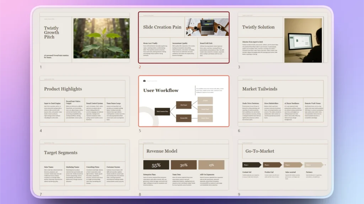Select the Twistly Growth Pitch slide thumbnail
Viewport: 364px width, 204px height.
(85, 38)
